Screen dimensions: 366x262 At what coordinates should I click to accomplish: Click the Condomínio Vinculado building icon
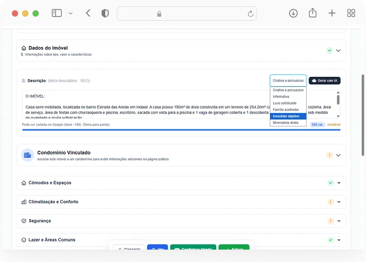point(27,155)
